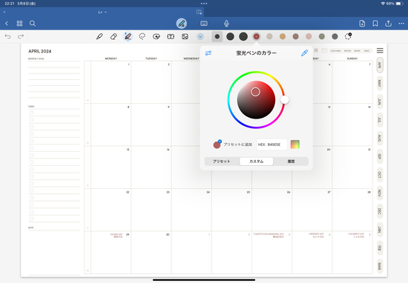Image resolution: width=408 pixels, height=283 pixels.
Task: Show the keyboard input mode icon
Action: tap(204, 24)
